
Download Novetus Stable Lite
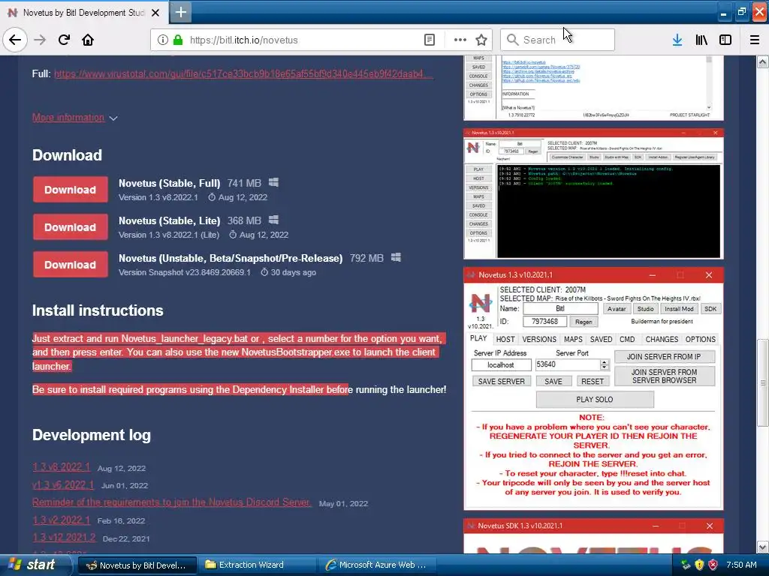[70, 227]
